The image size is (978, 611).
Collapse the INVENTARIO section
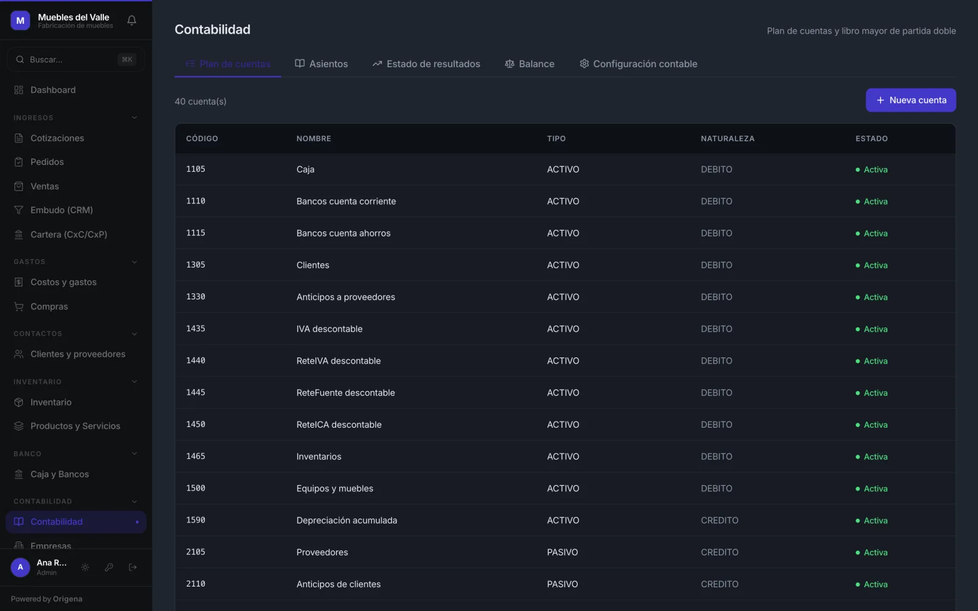pyautogui.click(x=134, y=382)
